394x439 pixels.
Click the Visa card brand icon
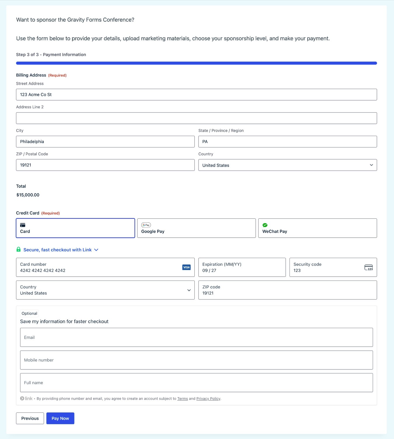186,267
